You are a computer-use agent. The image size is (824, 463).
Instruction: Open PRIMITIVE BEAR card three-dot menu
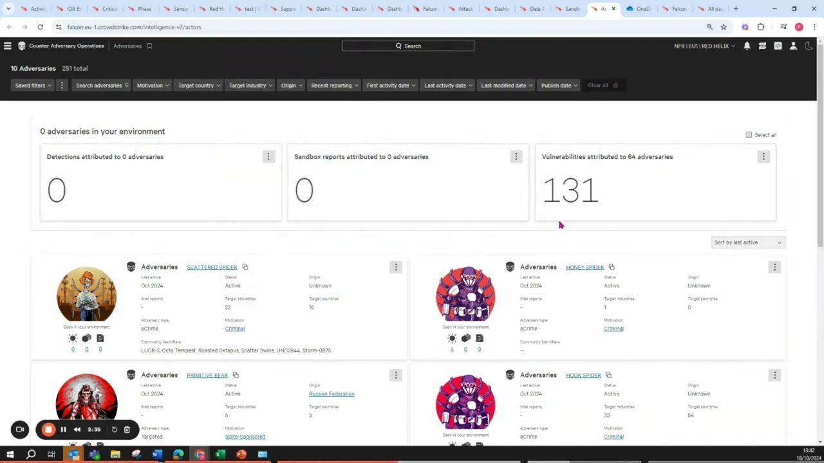click(396, 375)
